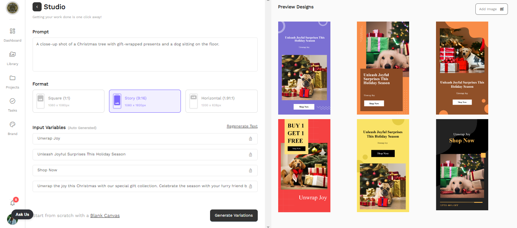Open the Dashboard sidebar icon
The height and width of the screenshot is (228, 517).
12,31
